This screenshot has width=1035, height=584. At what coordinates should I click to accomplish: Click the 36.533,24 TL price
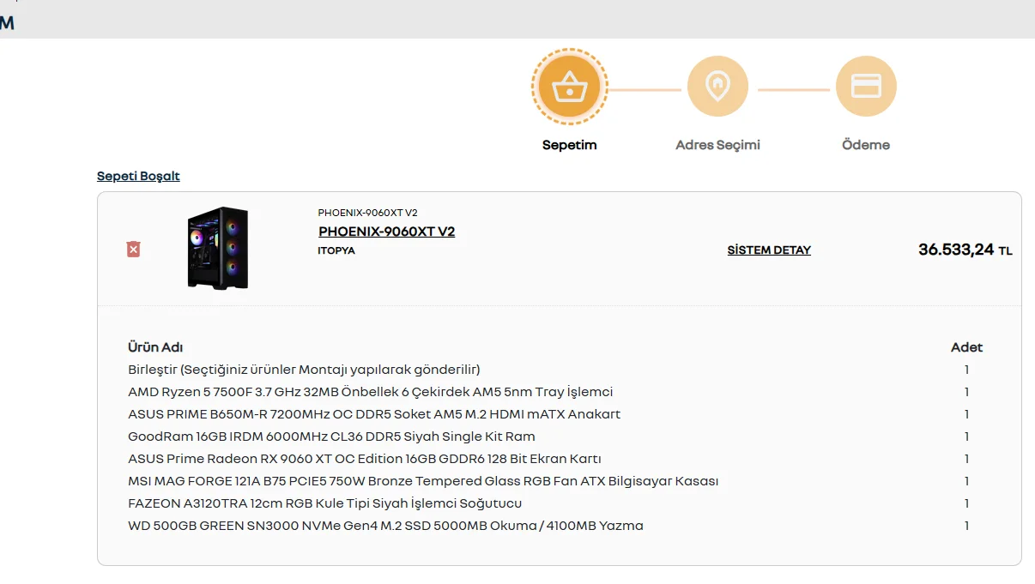[x=965, y=250]
